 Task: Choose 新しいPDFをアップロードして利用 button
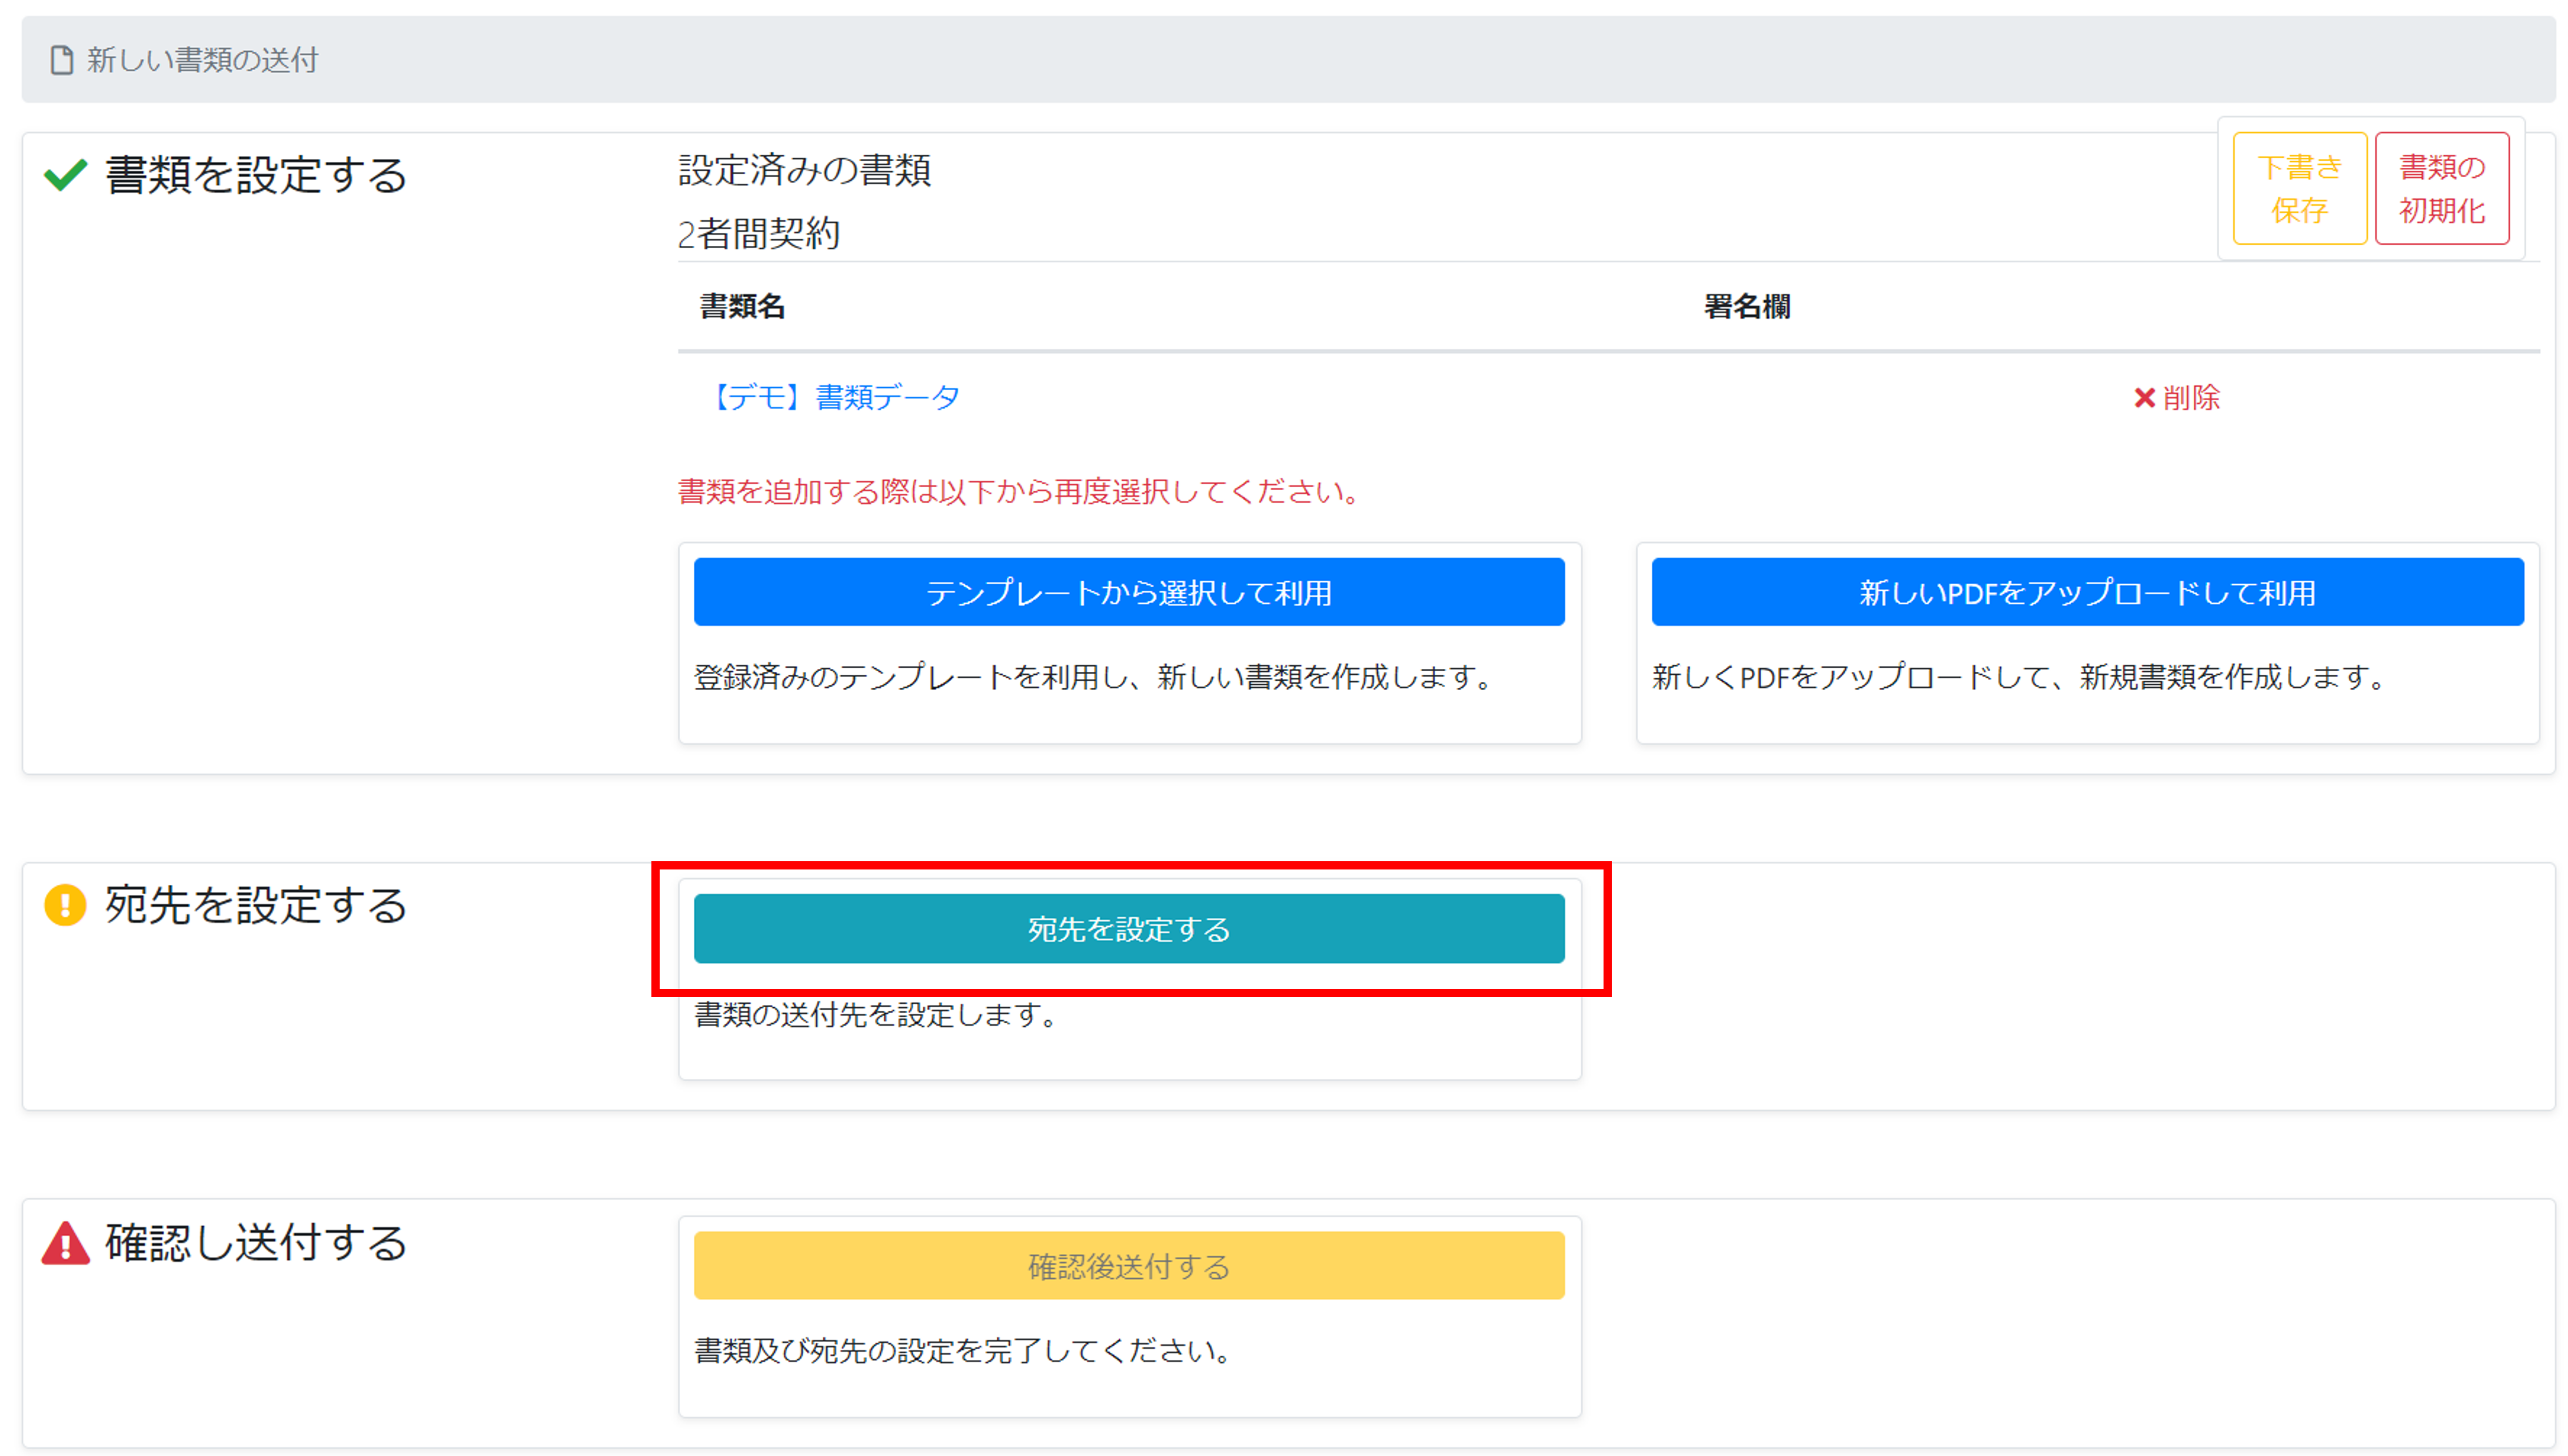click(2086, 593)
